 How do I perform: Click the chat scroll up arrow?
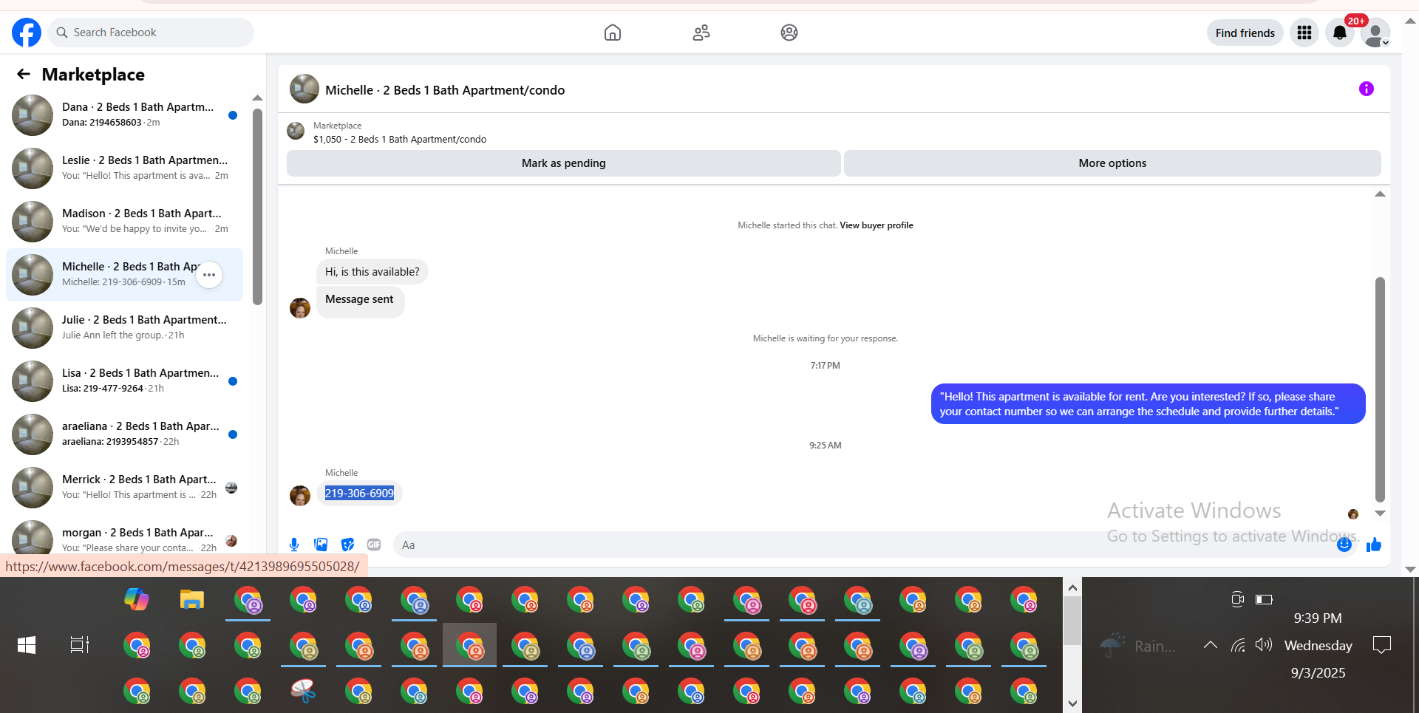[1380, 194]
